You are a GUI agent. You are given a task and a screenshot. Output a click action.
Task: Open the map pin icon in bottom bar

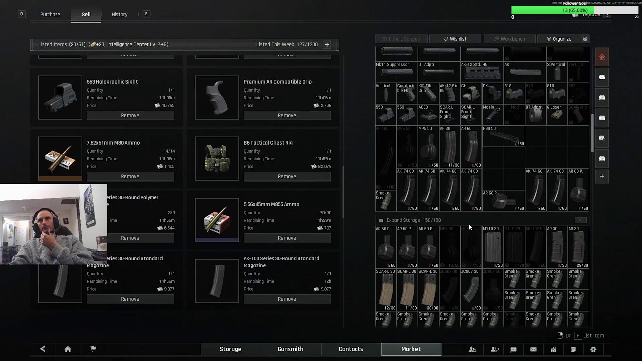tap(553, 349)
